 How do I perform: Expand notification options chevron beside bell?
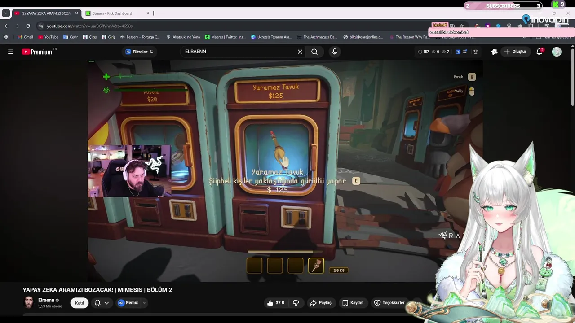tap(106, 303)
